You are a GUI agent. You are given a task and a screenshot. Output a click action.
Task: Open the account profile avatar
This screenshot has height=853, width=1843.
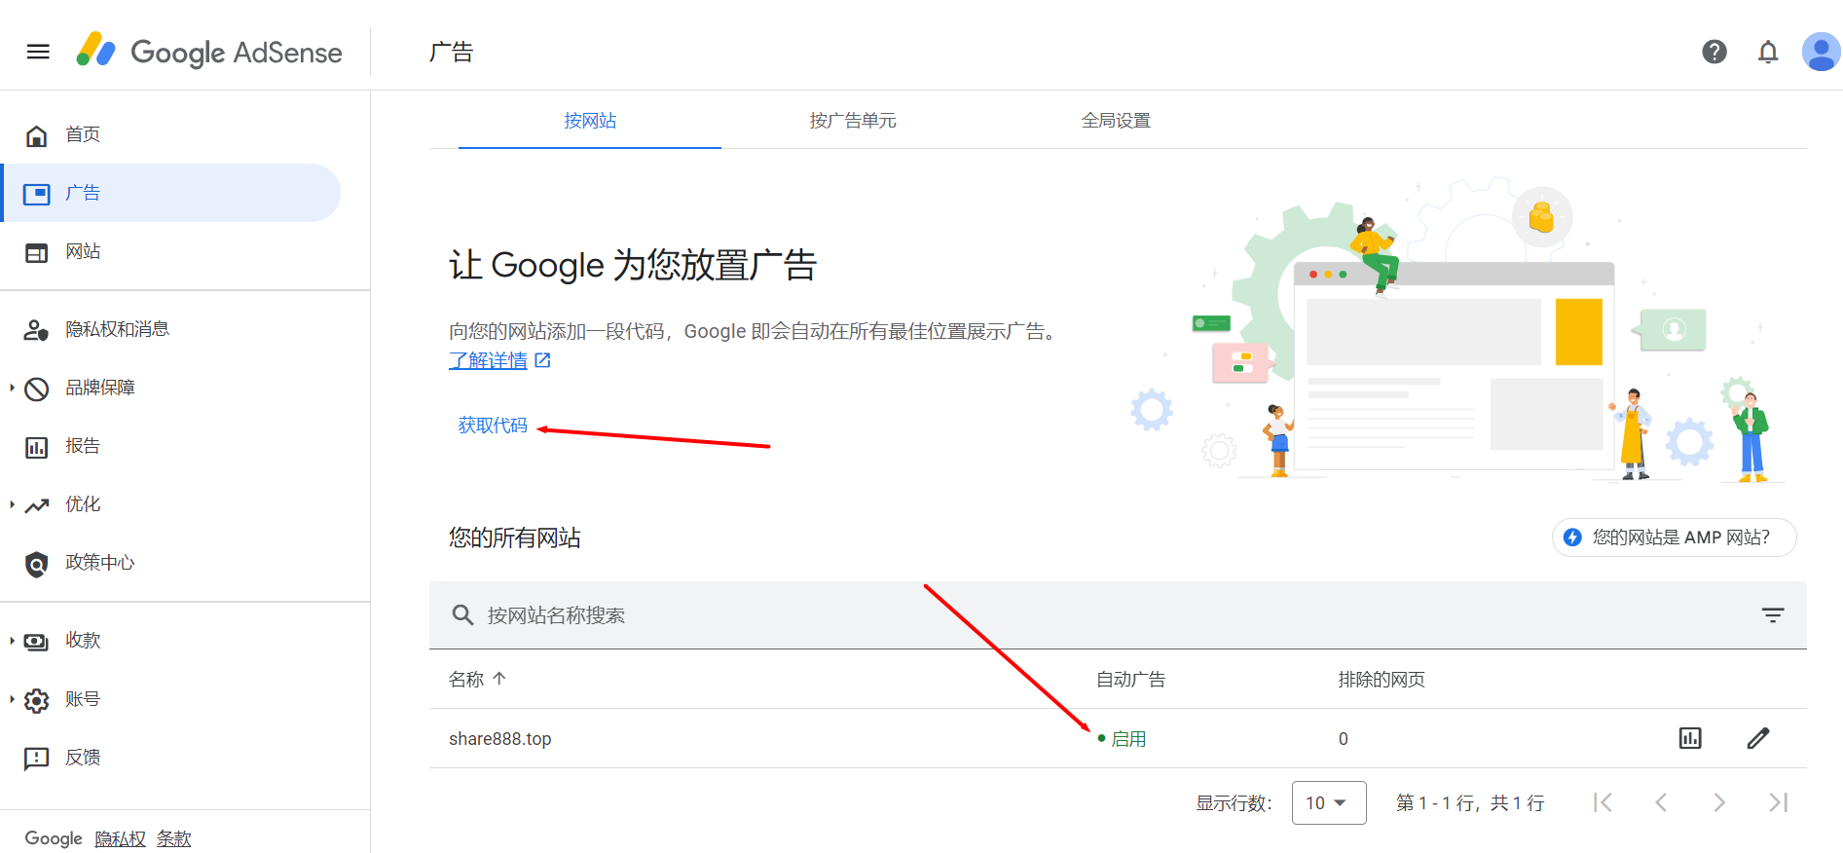point(1821,52)
